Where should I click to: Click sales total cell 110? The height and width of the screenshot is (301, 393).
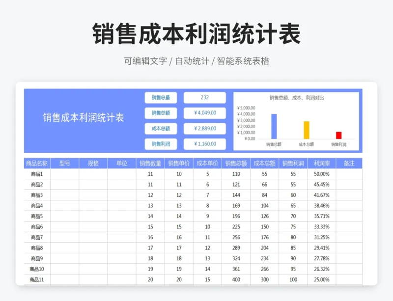coord(236,174)
